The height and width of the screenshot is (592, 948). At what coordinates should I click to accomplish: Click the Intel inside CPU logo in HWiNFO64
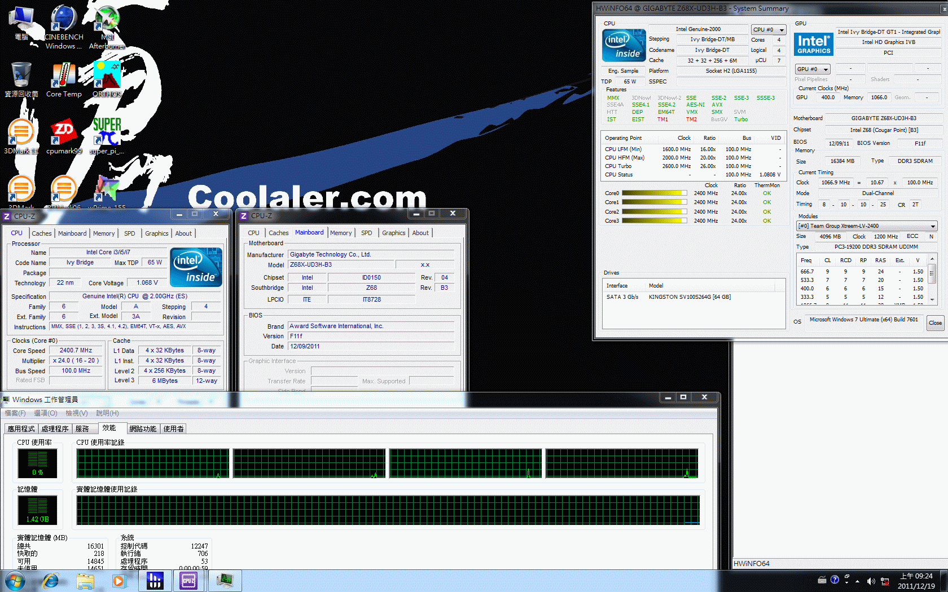pos(624,46)
